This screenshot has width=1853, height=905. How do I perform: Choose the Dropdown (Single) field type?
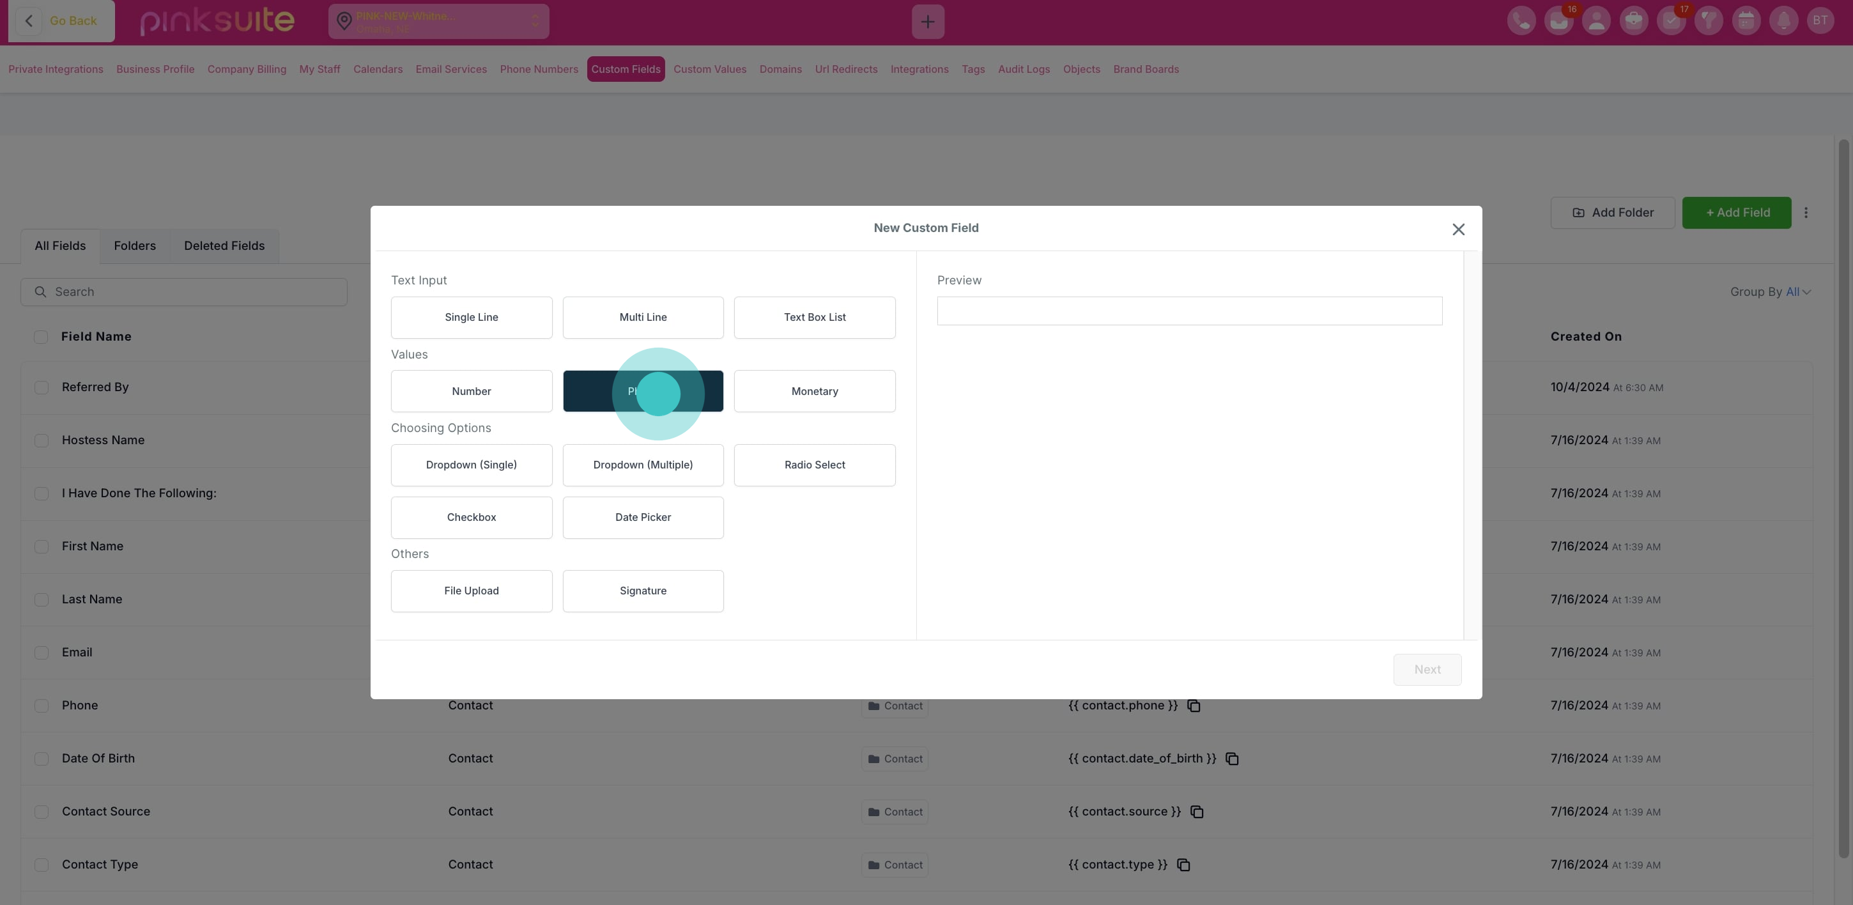click(471, 465)
